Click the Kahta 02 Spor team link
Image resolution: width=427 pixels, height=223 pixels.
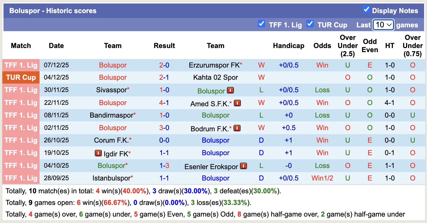[215, 77]
